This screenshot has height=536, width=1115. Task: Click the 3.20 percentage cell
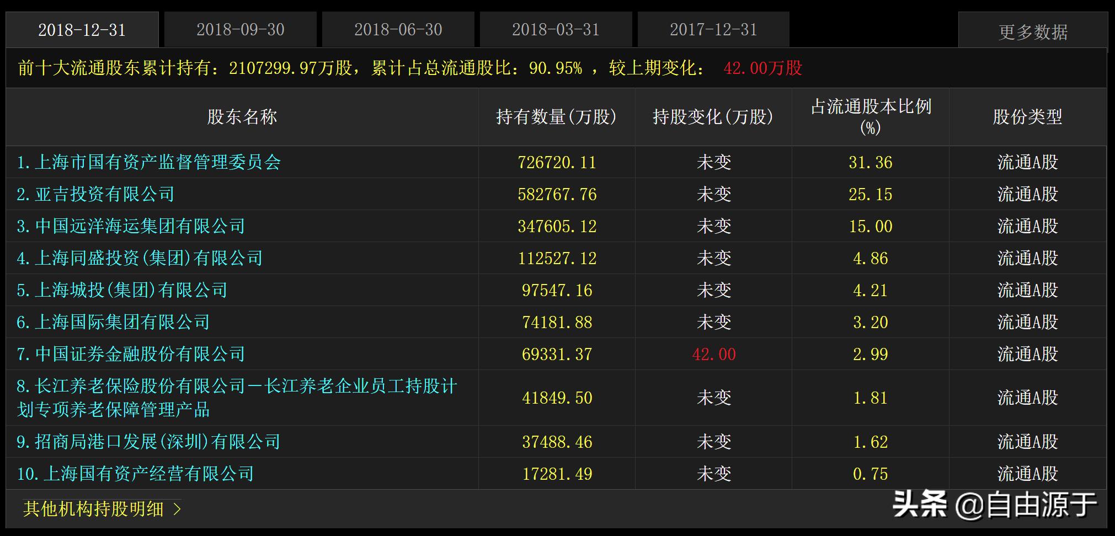(x=871, y=323)
